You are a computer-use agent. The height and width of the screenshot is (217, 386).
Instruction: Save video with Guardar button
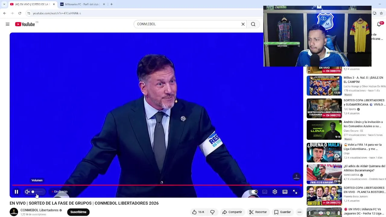pos(283,212)
